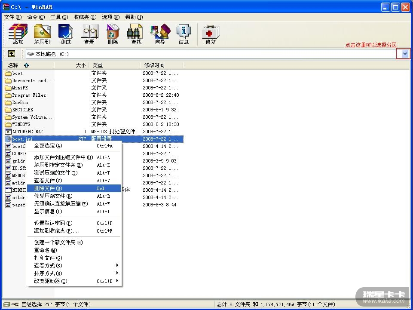Screen dimensions: 413x310
Task: Choose 无须确认直接解压缩 in context menu
Action: pyautogui.click(x=74, y=204)
